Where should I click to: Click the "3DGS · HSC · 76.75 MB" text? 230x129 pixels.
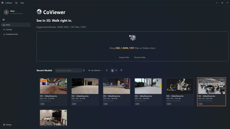click(x=78, y=98)
